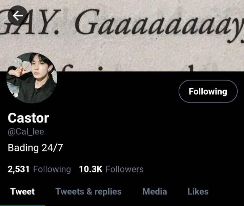Tap the back arrow icon
The height and width of the screenshot is (206, 244).
click(x=18, y=15)
